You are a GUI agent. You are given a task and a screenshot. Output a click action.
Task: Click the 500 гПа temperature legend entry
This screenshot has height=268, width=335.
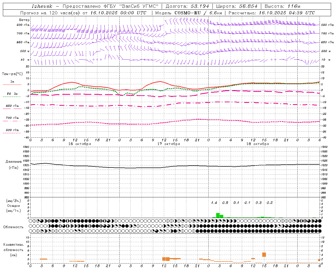pos(12,130)
